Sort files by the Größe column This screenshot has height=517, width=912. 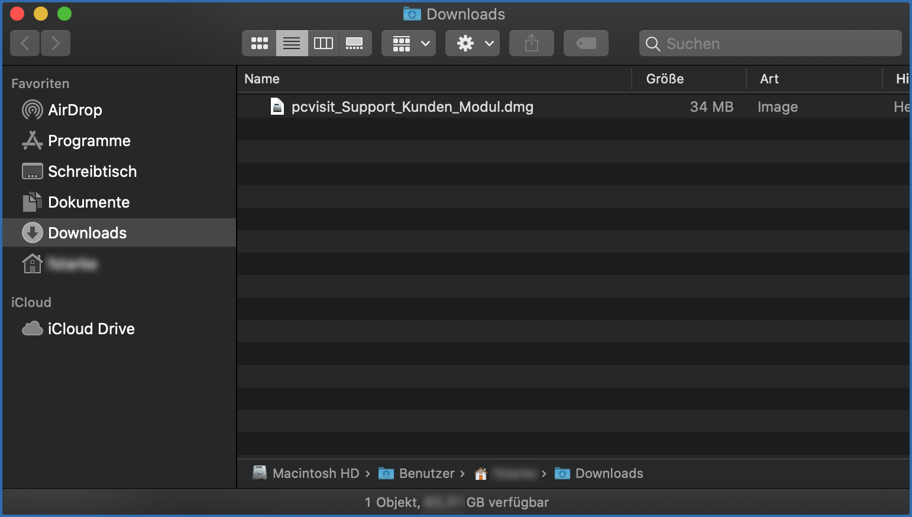click(x=664, y=79)
